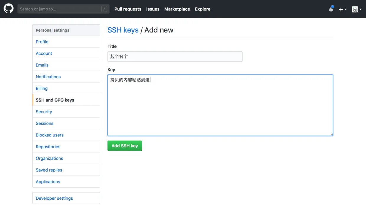Open Pull requests in top navigation
Viewport: 366px width, 205px height.
click(x=128, y=9)
